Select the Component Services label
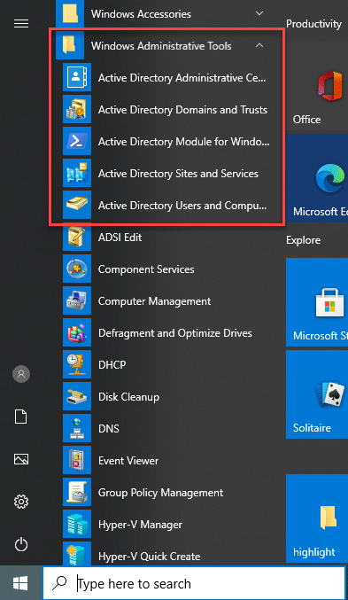348x600 pixels. 146,269
